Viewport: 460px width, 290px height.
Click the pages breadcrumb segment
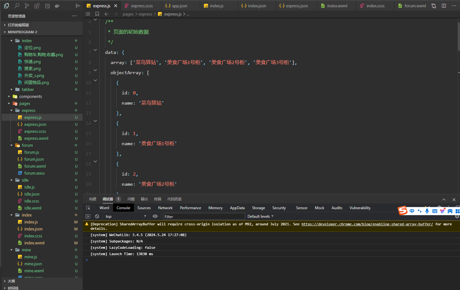(x=128, y=14)
